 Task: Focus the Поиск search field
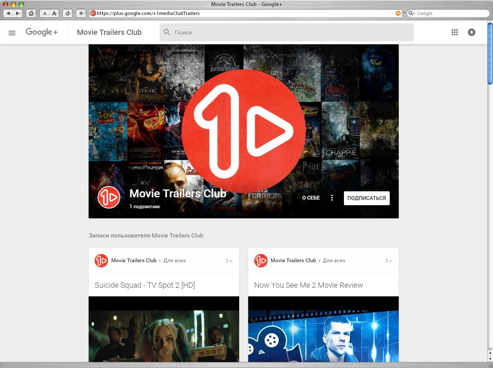[x=286, y=32]
